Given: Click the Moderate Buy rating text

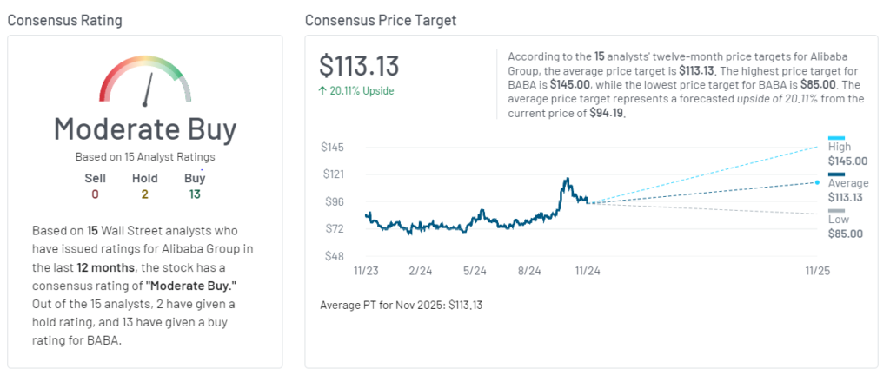Looking at the screenshot, I should (145, 129).
